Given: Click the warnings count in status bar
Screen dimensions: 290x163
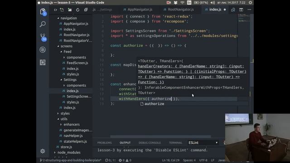Looking at the screenshot, I should click(129, 160).
